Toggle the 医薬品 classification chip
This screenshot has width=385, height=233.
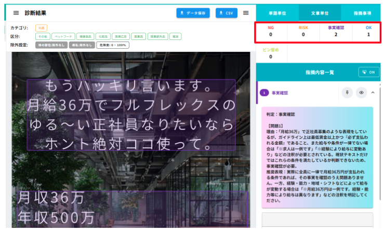point(139,36)
